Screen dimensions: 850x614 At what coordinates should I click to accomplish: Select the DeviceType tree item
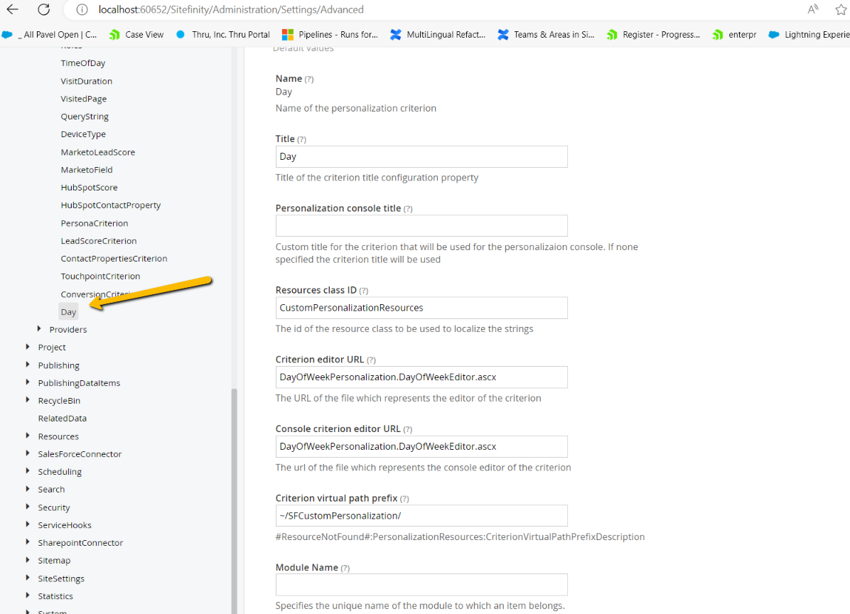83,134
